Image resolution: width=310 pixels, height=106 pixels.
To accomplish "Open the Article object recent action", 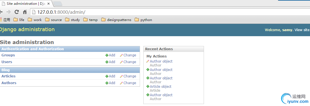I will click(160, 86).
